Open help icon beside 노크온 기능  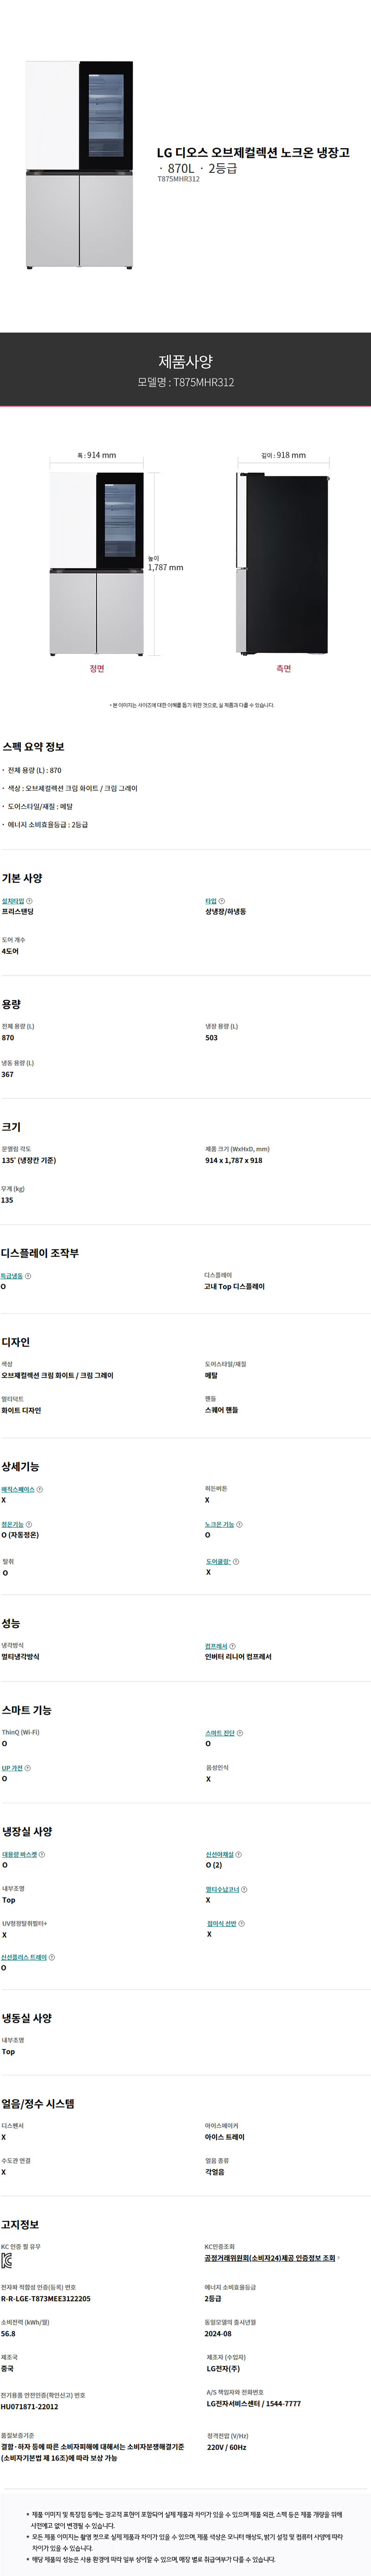click(x=239, y=1525)
